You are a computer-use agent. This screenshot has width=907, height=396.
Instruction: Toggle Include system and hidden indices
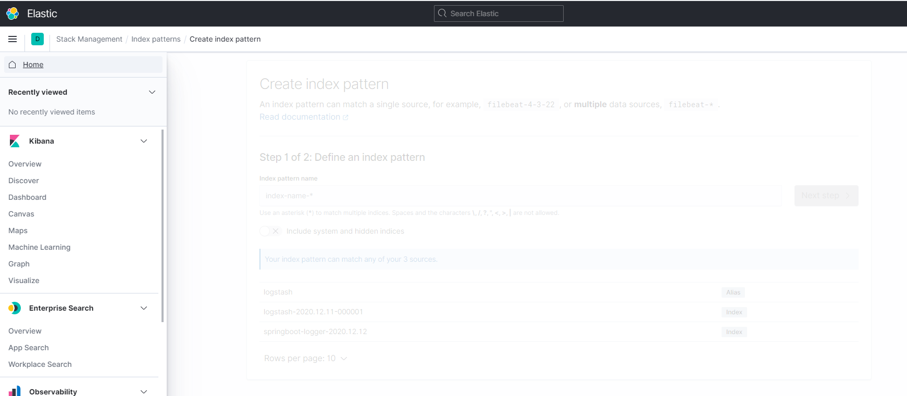(270, 231)
